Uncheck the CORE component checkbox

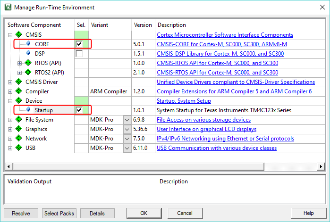point(79,44)
